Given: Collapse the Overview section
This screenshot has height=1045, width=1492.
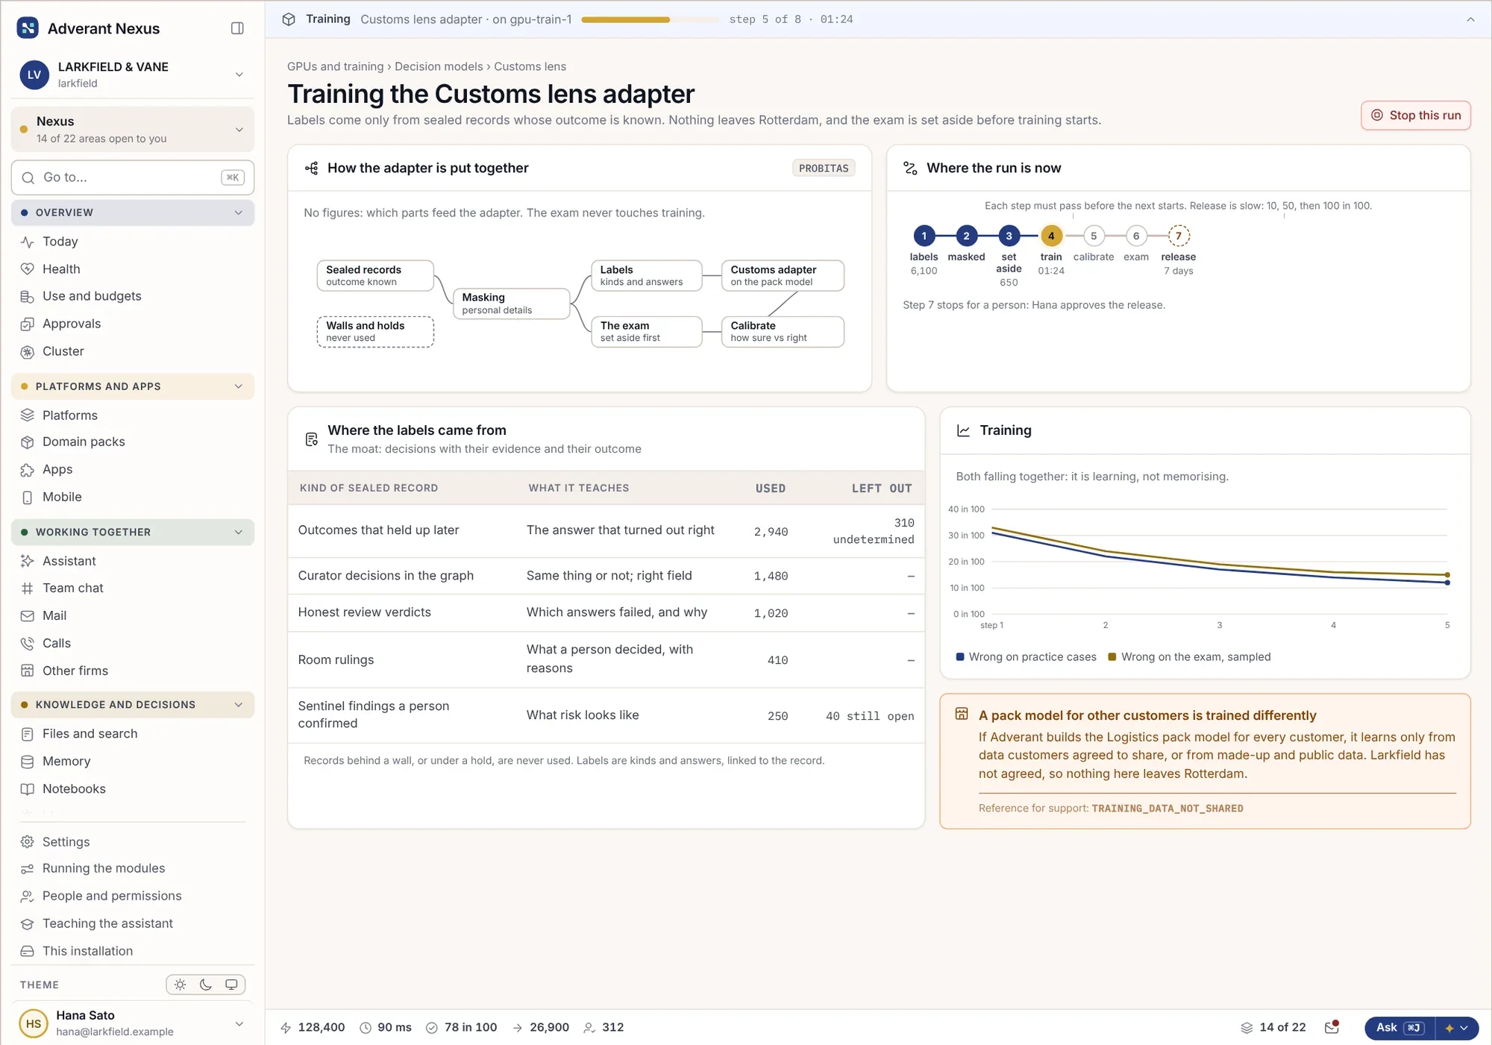Looking at the screenshot, I should coord(133,213).
